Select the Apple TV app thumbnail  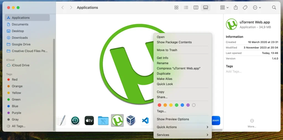click(89, 120)
